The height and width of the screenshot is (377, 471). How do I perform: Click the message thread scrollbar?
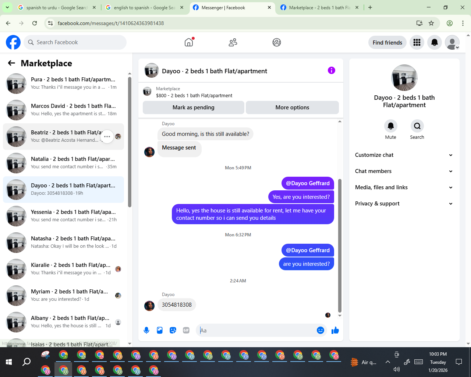pos(340,246)
